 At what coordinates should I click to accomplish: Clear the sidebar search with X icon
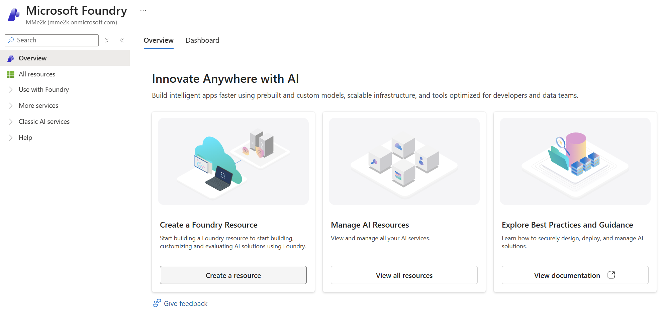pos(107,40)
